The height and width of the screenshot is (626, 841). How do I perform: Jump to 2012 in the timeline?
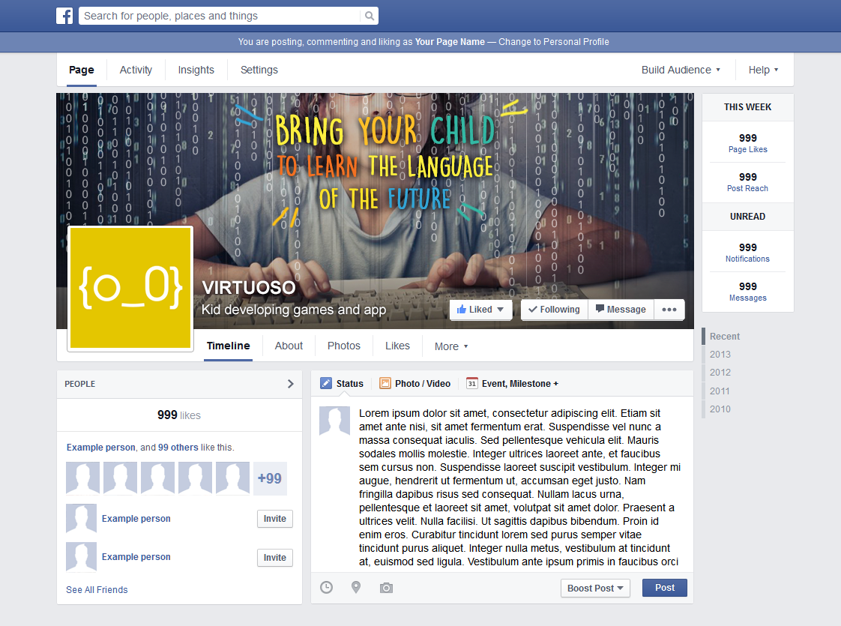720,373
